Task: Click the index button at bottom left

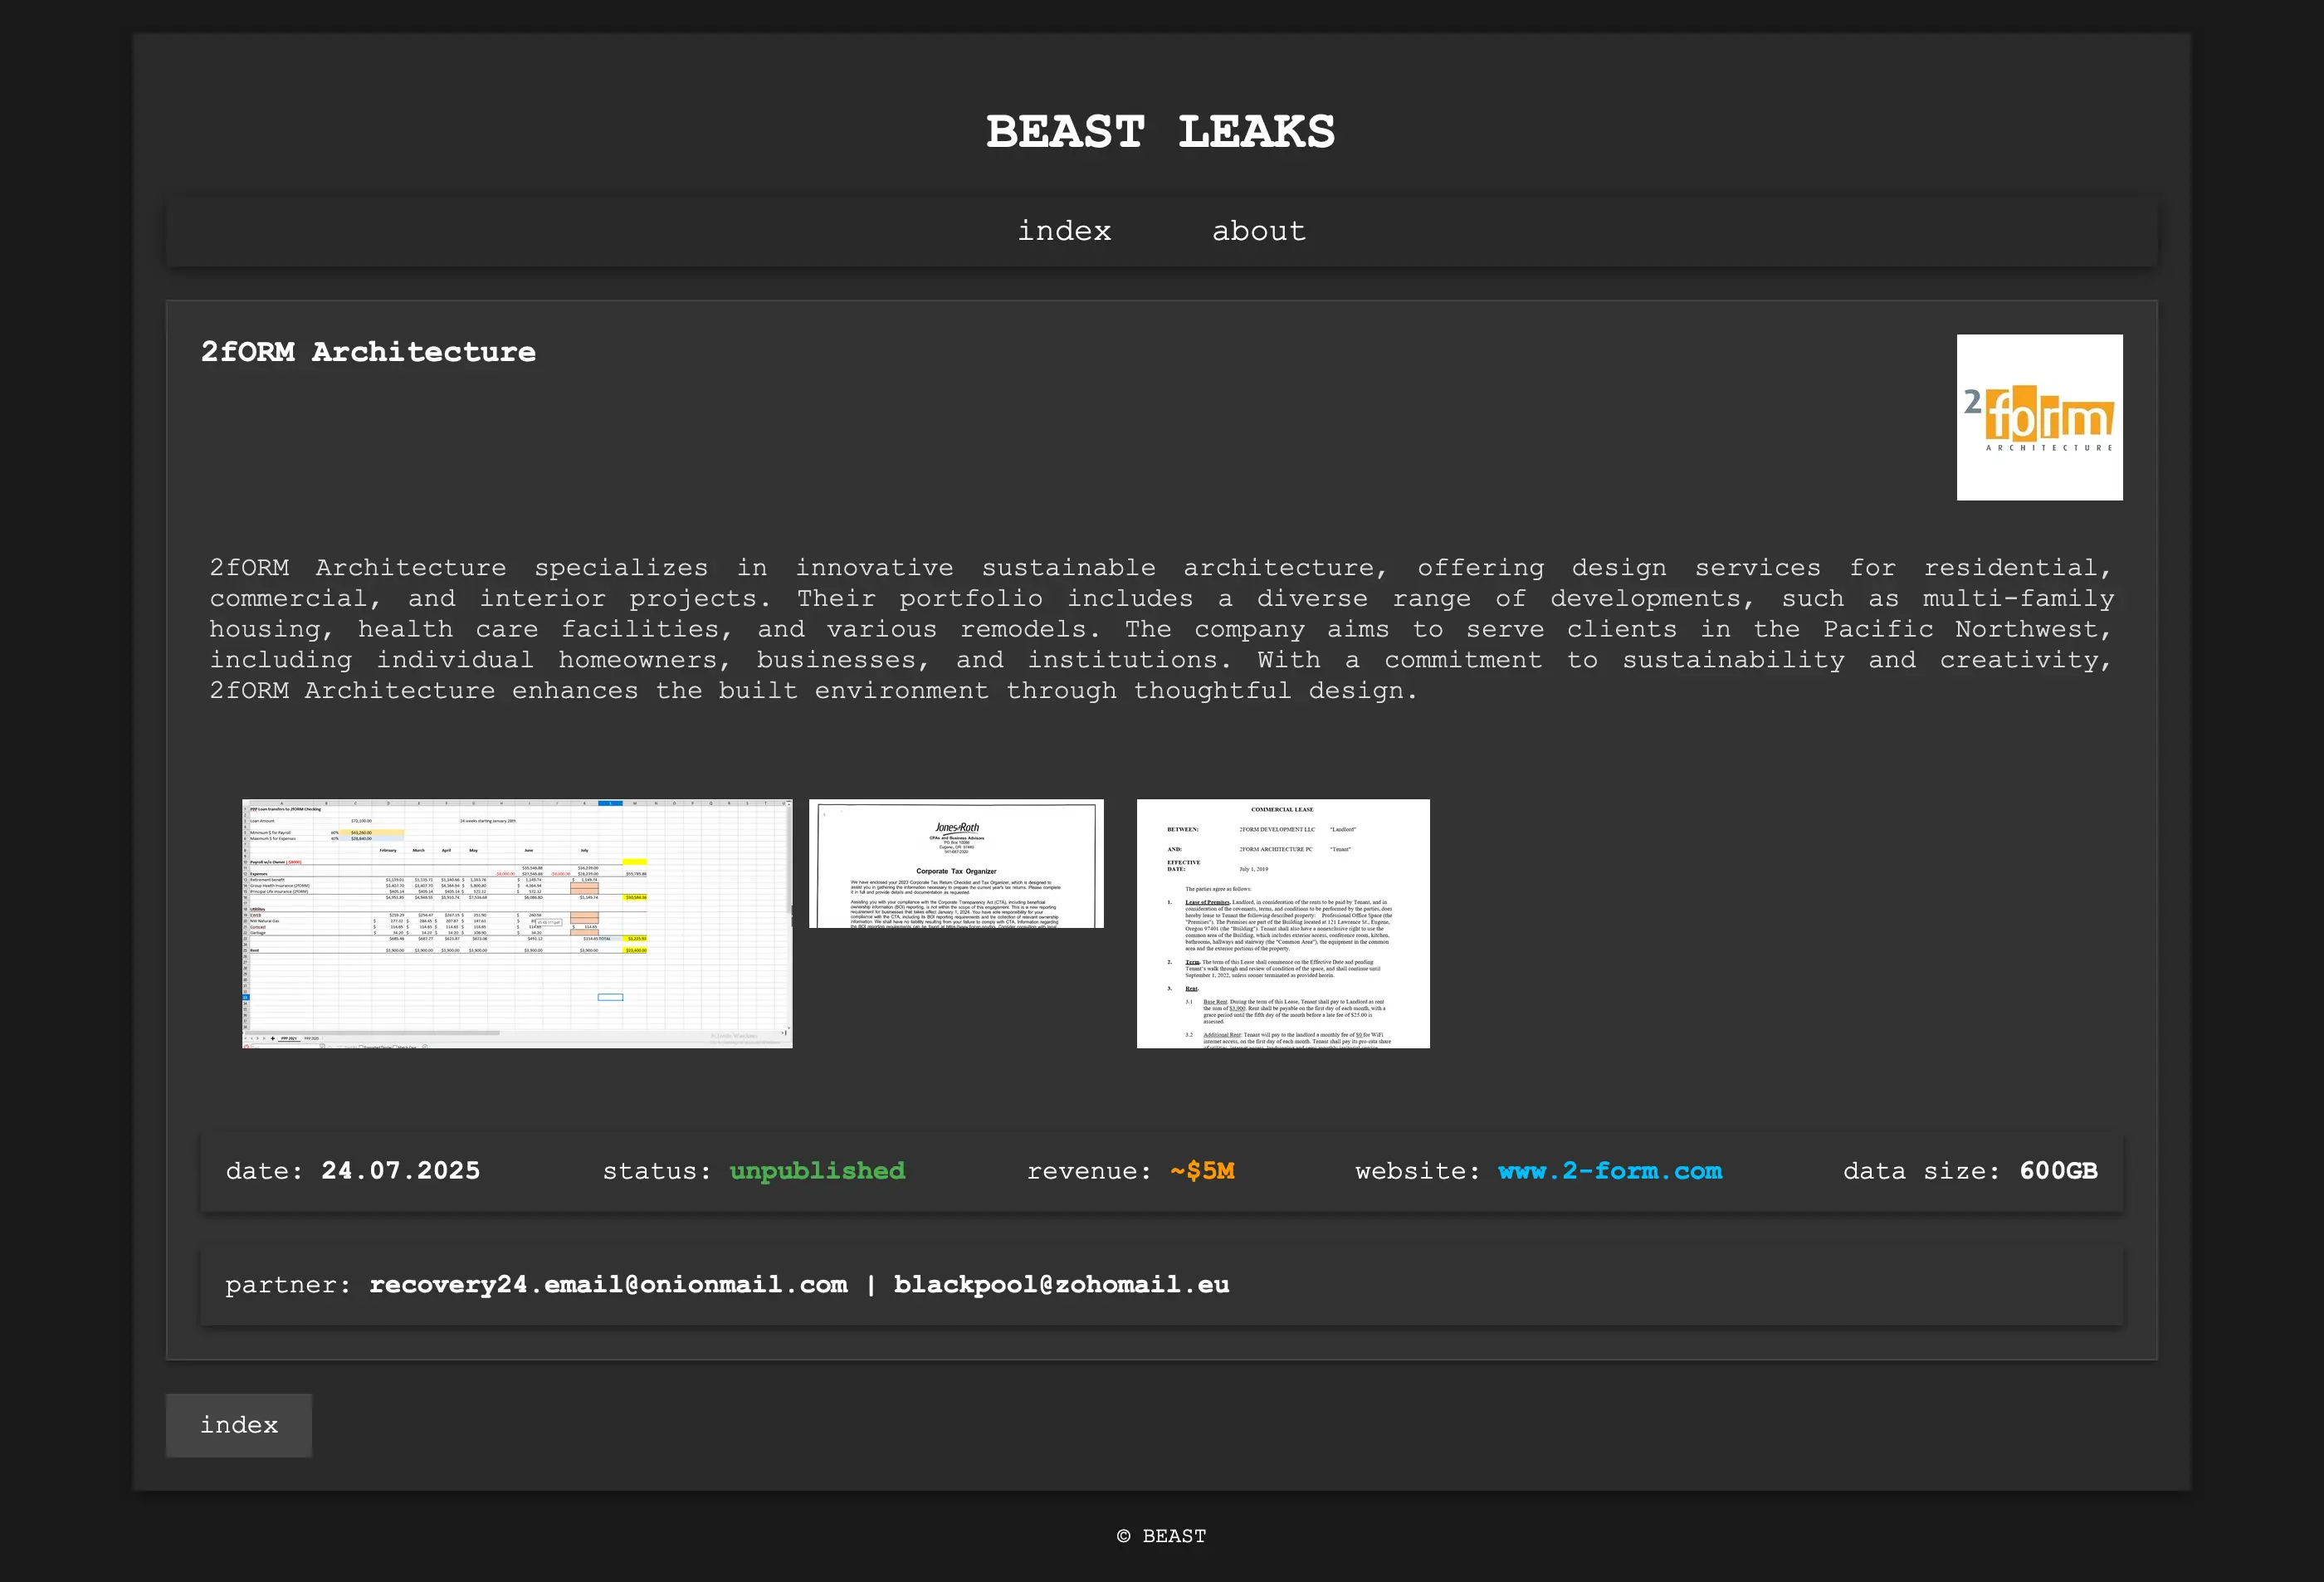Action: tap(239, 1425)
